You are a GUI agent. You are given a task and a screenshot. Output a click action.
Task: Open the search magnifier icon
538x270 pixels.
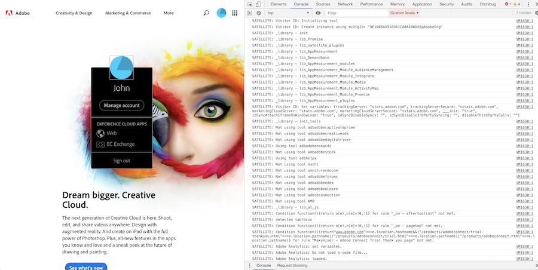(206, 13)
